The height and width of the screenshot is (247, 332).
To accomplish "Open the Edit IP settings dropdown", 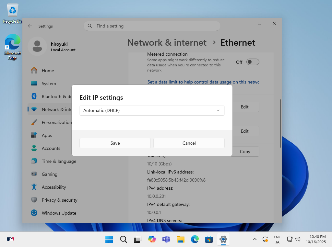I will [x=152, y=110].
